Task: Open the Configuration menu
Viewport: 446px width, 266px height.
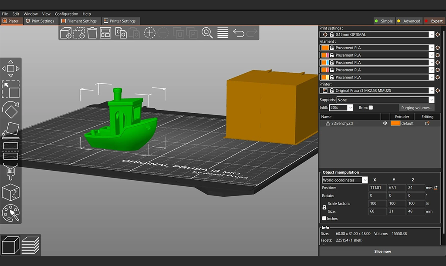Action: 66,14
